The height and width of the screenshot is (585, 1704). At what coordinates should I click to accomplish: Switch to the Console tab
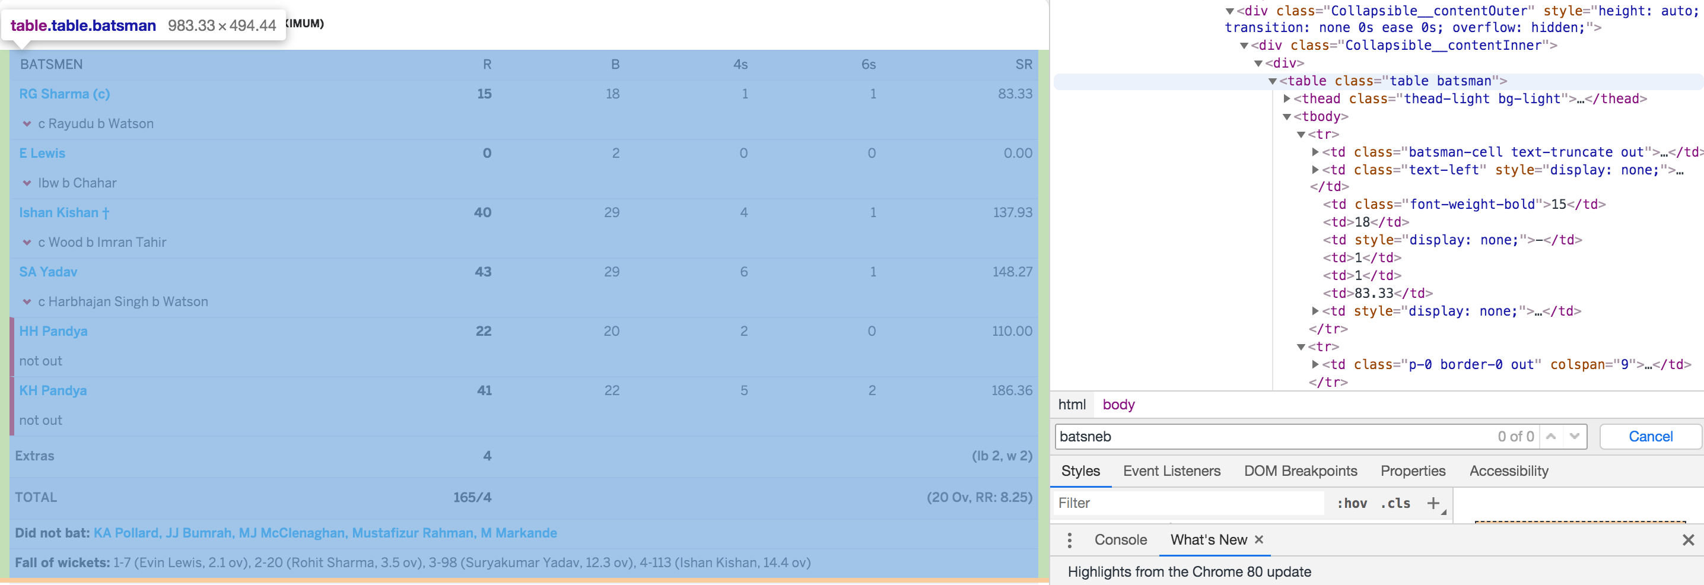pos(1120,539)
